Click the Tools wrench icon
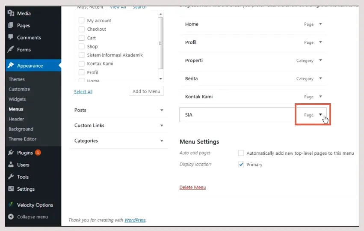The width and height of the screenshot is (364, 231). [x=11, y=177]
